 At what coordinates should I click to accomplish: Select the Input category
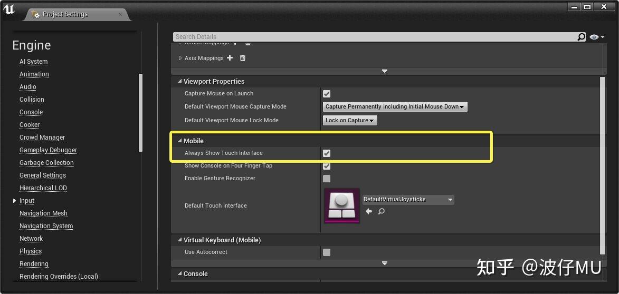(x=27, y=201)
